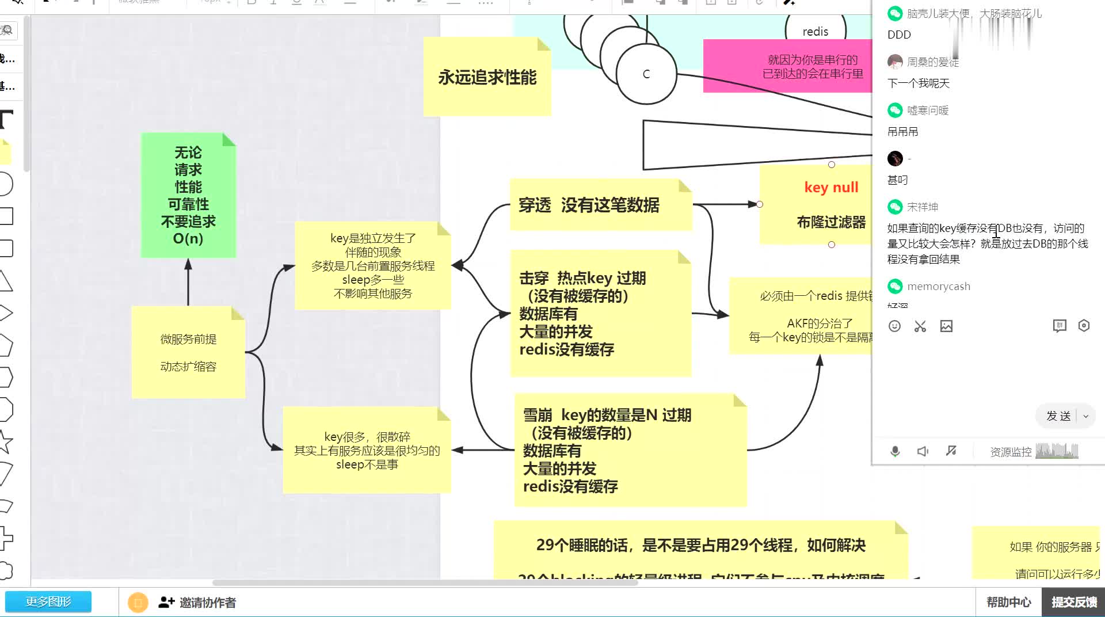
Task: Click the 更多图形 button
Action: (x=48, y=602)
